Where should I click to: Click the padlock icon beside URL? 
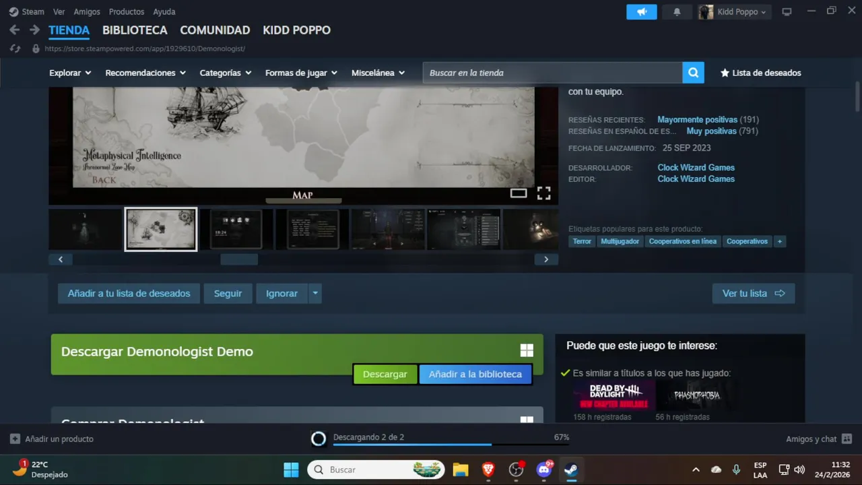[x=36, y=48]
